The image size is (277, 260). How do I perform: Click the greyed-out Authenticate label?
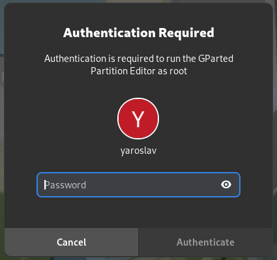coord(205,242)
